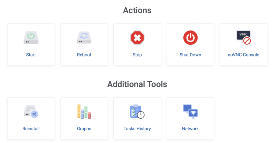Open the Reinstall text link
The height and width of the screenshot is (143, 276).
coord(31,128)
